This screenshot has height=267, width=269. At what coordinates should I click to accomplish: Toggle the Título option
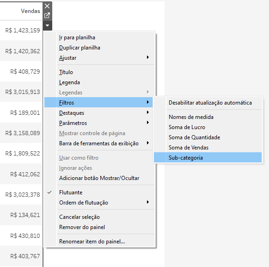point(100,72)
